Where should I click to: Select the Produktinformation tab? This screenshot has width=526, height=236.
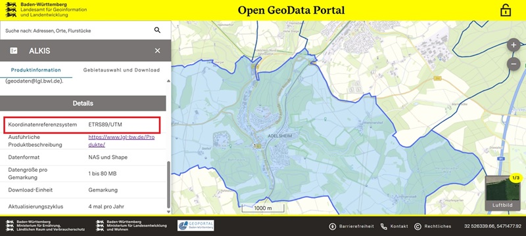(x=36, y=70)
